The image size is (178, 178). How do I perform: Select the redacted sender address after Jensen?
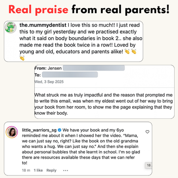(x=94, y=68)
